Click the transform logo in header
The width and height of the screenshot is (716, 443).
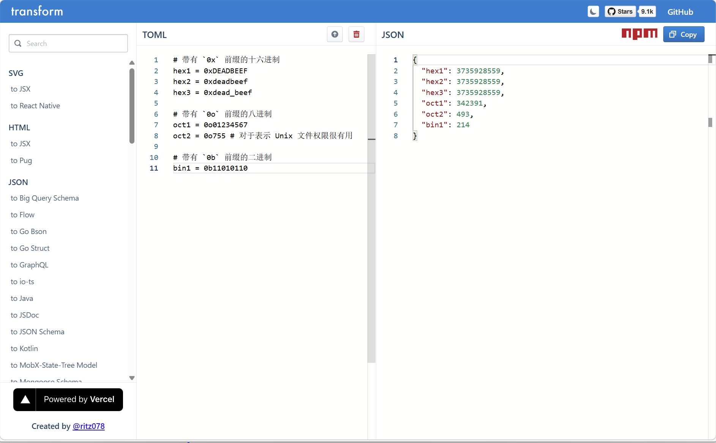[37, 11]
